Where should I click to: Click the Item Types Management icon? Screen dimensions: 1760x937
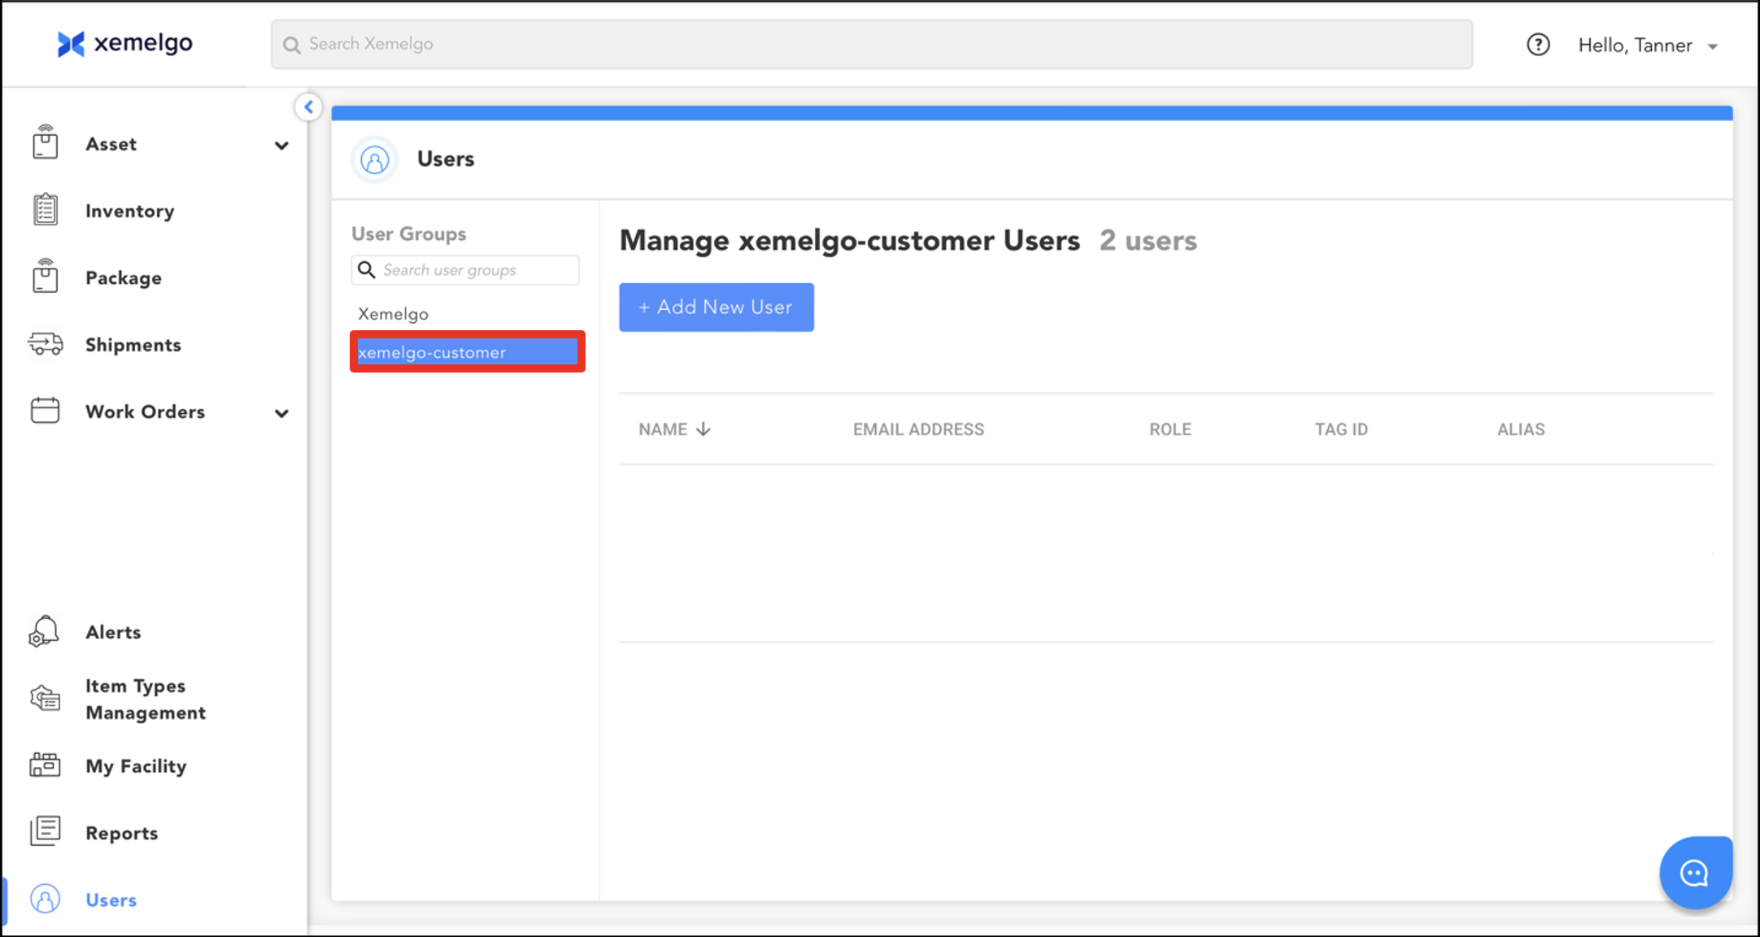tap(46, 698)
